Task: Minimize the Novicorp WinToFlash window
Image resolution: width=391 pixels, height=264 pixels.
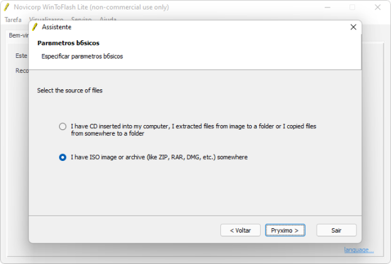Action: 327,8
